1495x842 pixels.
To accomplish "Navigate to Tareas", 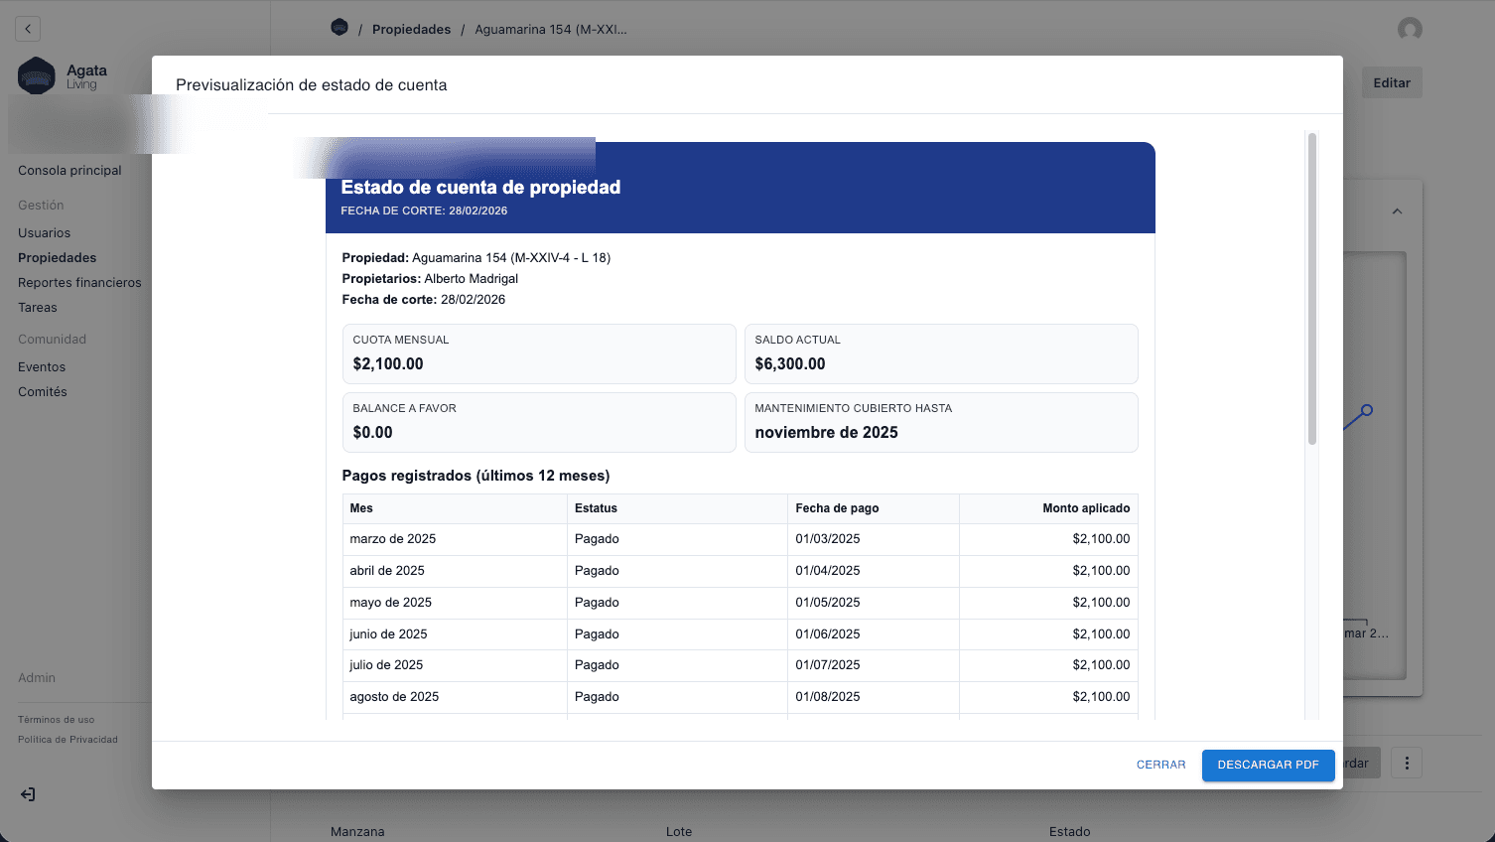I will (x=38, y=308).
